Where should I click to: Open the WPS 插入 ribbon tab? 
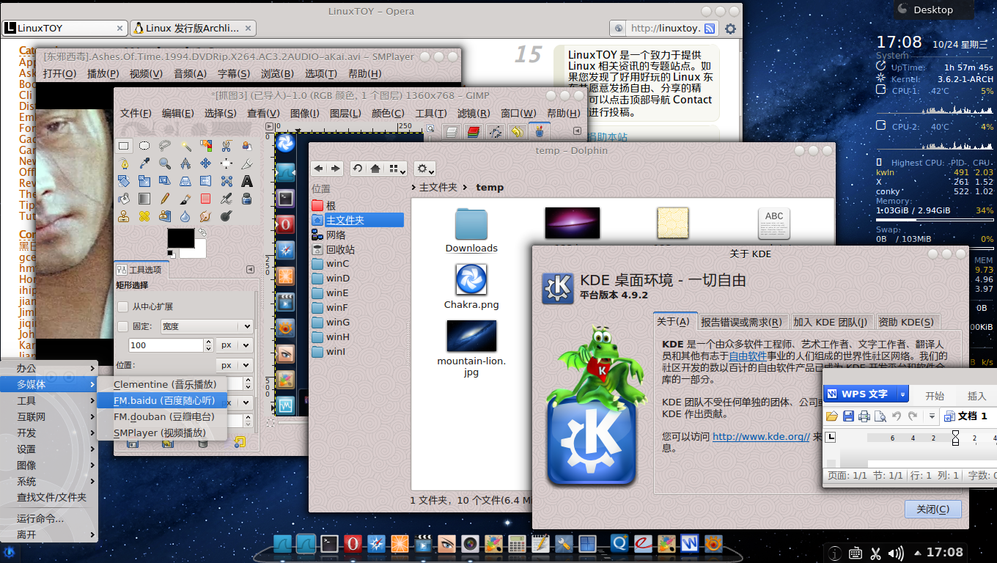(x=976, y=396)
